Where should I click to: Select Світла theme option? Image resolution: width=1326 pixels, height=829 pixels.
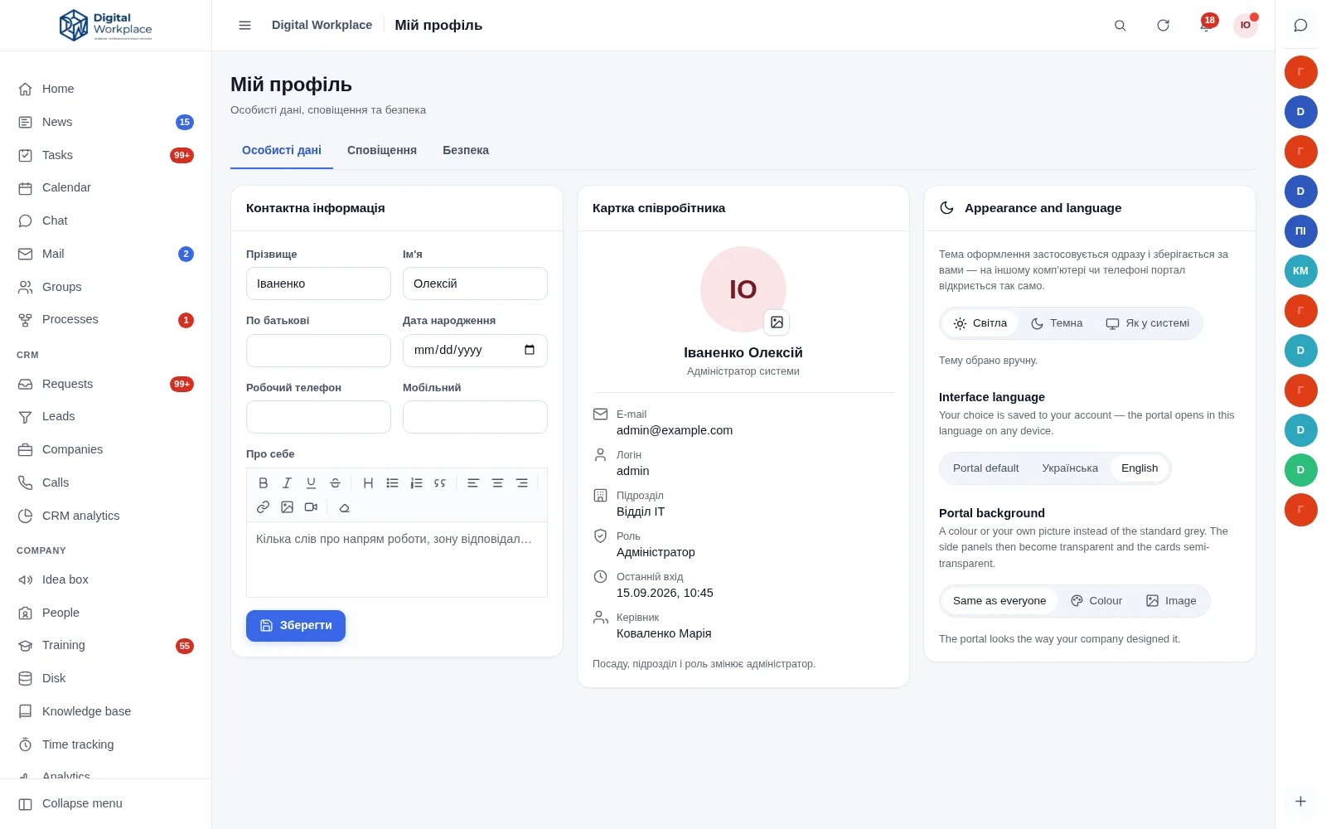pyautogui.click(x=980, y=323)
